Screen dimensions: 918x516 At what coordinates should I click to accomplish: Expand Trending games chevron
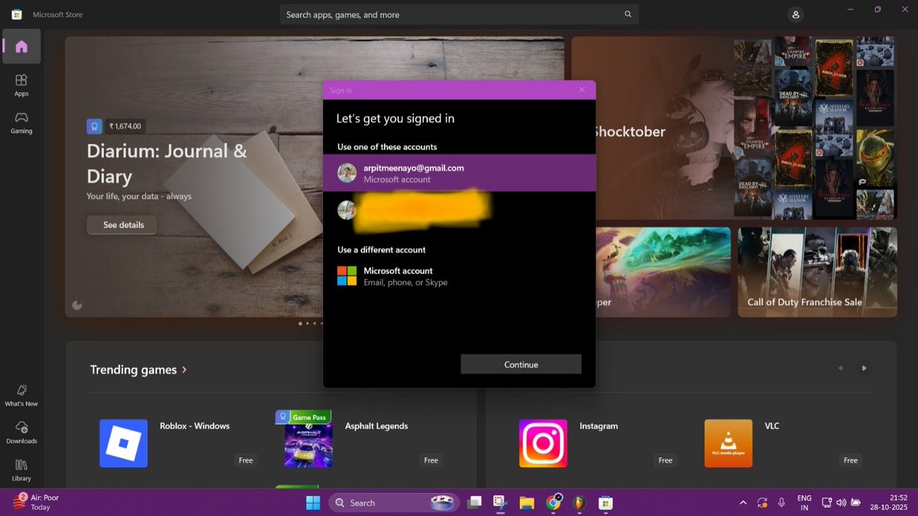pyautogui.click(x=184, y=370)
